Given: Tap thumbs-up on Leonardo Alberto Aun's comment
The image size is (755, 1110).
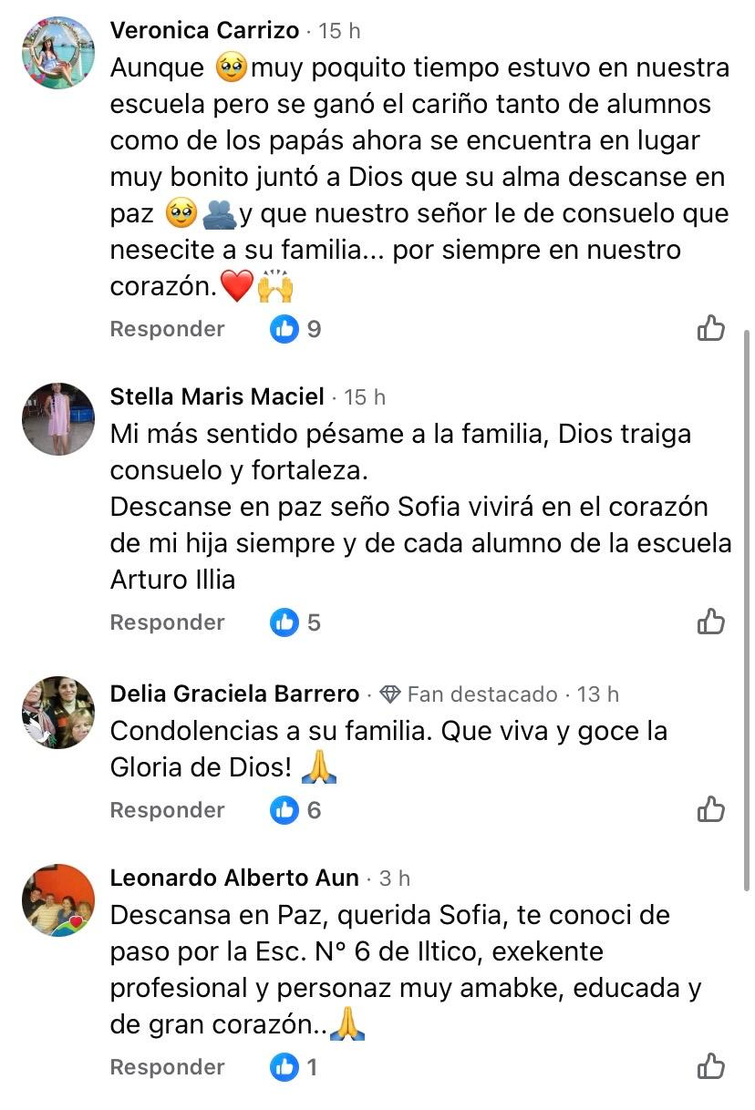Looking at the screenshot, I should click(x=710, y=1067).
